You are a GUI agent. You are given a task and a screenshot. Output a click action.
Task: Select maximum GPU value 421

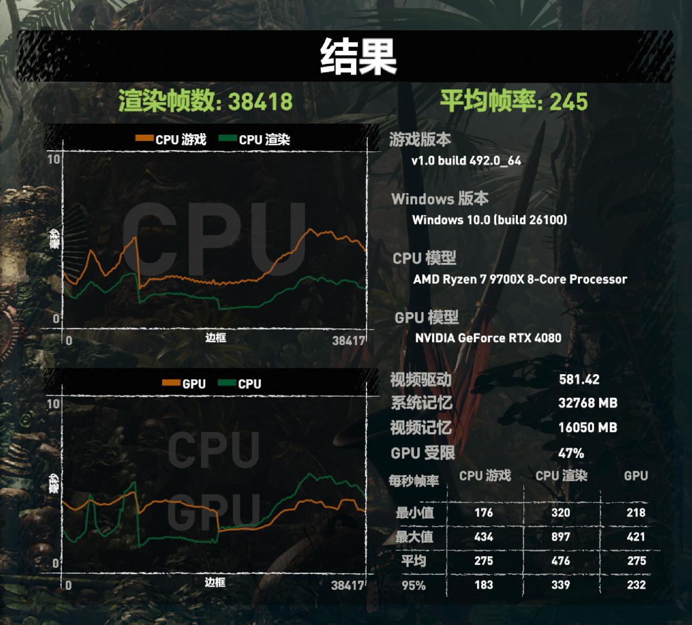tap(636, 537)
